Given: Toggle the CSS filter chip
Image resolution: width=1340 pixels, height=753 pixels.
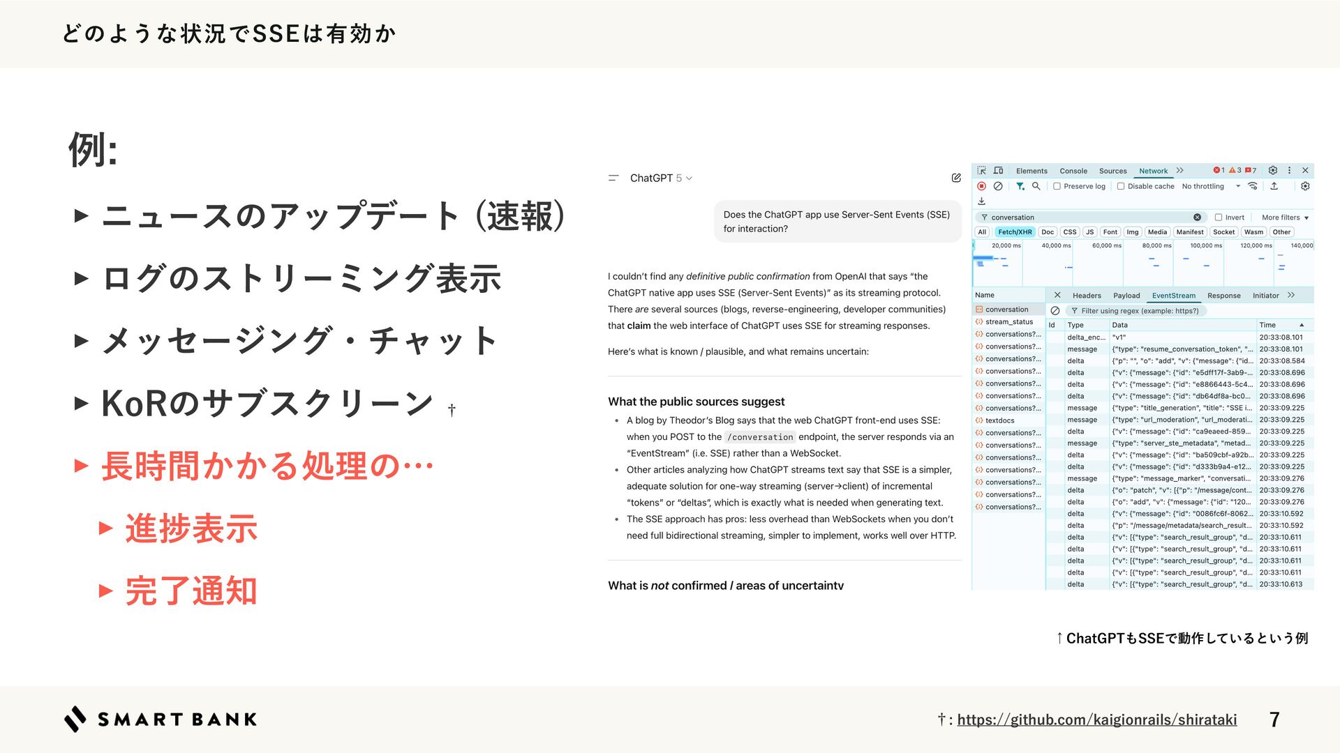Looking at the screenshot, I should point(1070,232).
